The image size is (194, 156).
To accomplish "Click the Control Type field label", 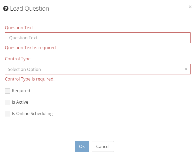I will point(18,59).
